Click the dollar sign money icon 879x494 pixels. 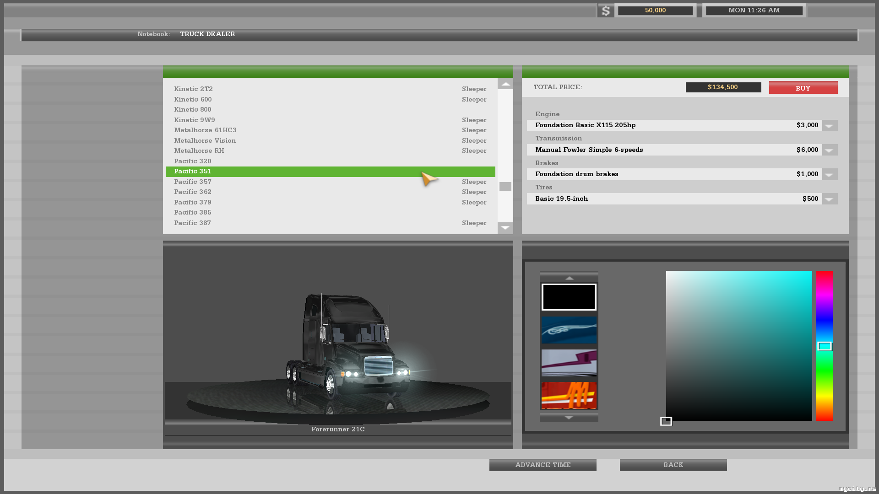605,11
